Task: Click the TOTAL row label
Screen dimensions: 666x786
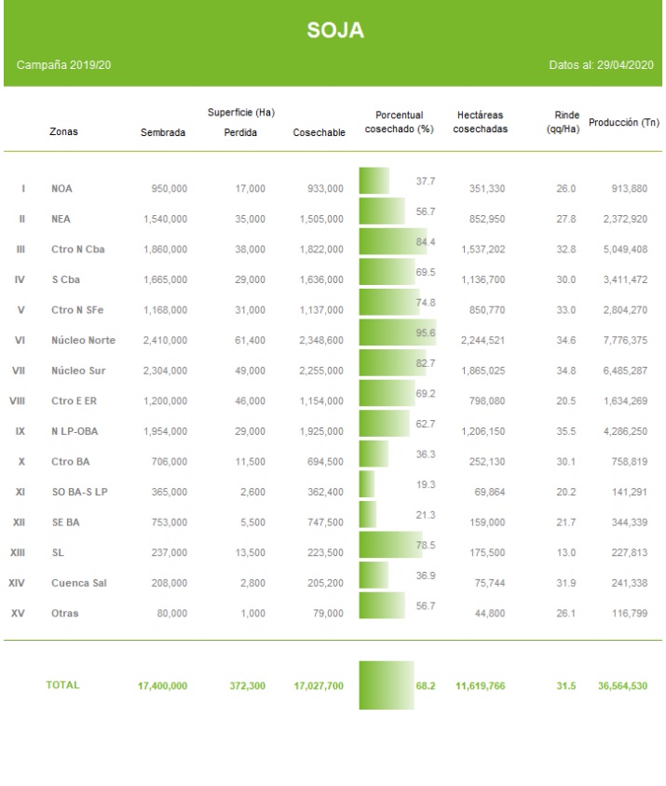Action: pyautogui.click(x=62, y=685)
